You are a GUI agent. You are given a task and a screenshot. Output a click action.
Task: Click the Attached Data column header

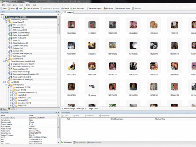160,119
